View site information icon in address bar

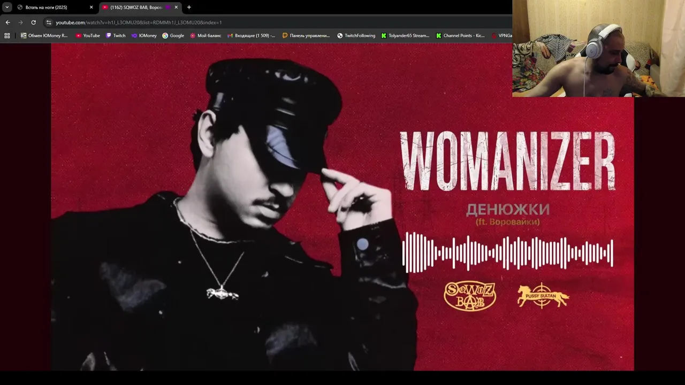[x=49, y=22]
